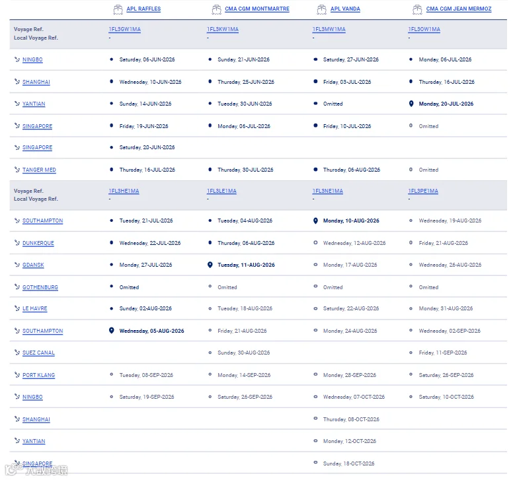The image size is (513, 480).
Task: Select the date Tuesday, 21-JUL-2026
Action: click(146, 221)
